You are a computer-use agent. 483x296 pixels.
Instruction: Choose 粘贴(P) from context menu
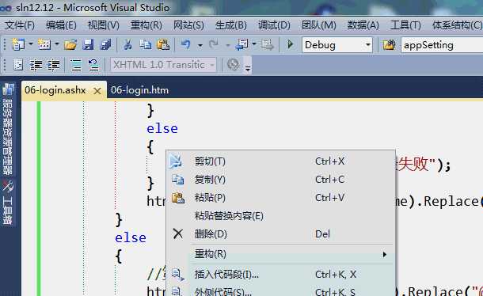point(280,198)
